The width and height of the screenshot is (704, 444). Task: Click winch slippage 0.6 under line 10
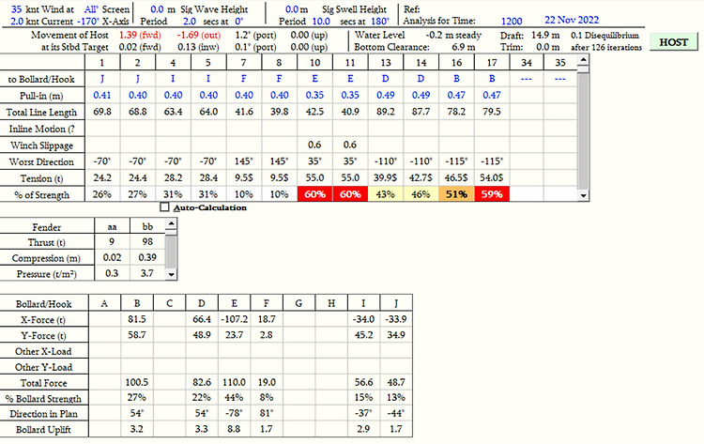click(314, 145)
